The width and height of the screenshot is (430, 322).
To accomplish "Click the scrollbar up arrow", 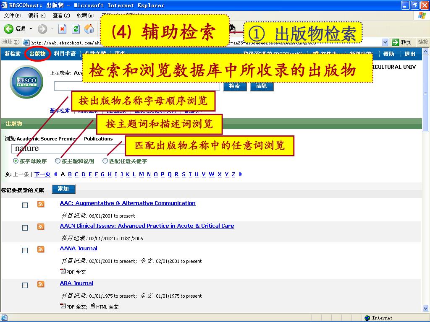I will coord(425,52).
